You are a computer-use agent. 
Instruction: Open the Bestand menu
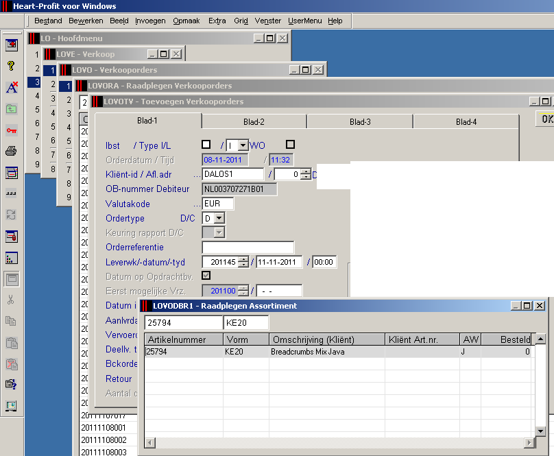[48, 21]
